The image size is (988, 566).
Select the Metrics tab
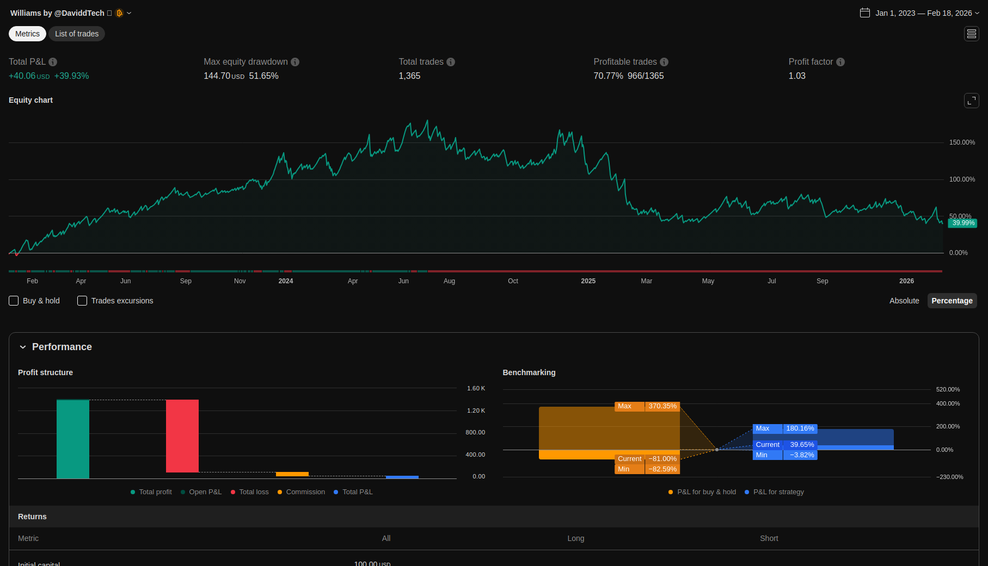[x=27, y=34]
